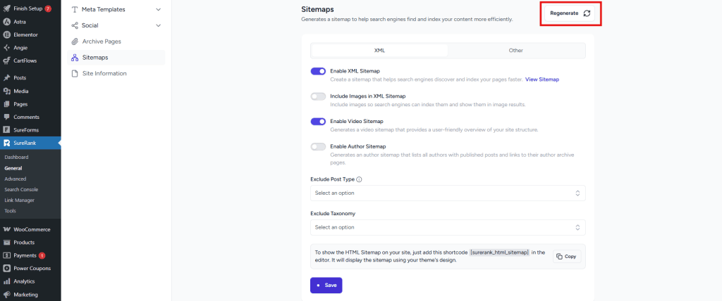Open Elementor from the admin sidebar

coord(25,34)
